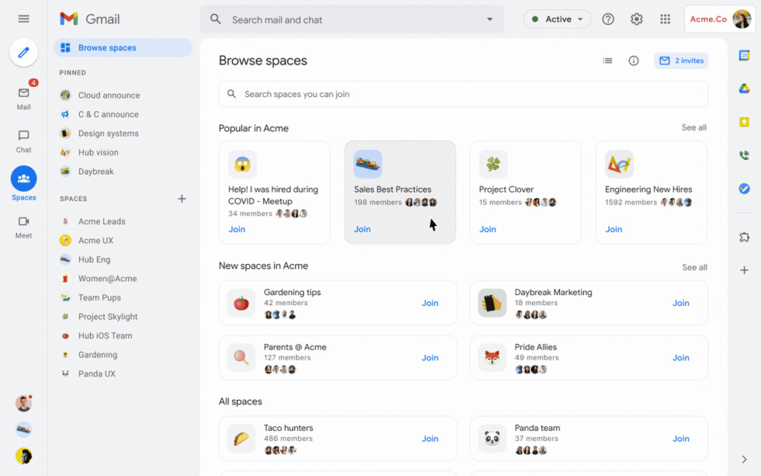Join the Sales Best Practices space
This screenshot has width=761, height=476.
(362, 229)
